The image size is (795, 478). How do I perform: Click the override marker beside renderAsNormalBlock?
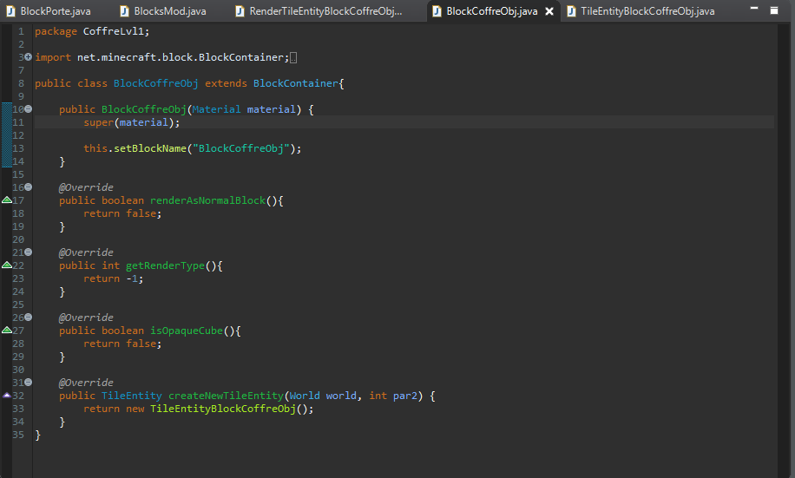pyautogui.click(x=7, y=200)
